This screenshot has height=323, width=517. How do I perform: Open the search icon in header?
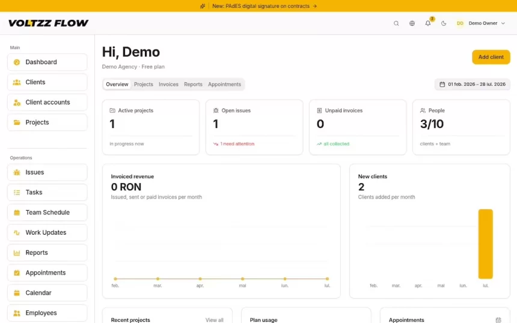[396, 23]
